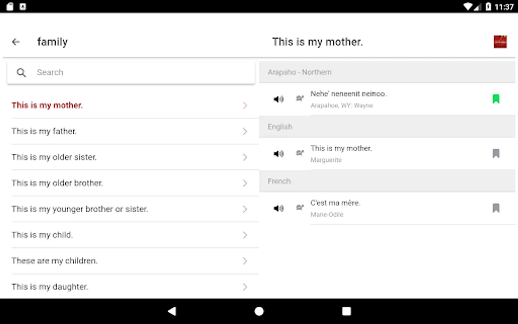Play French audio for C'est ma mère
The width and height of the screenshot is (518, 324).
click(x=279, y=208)
